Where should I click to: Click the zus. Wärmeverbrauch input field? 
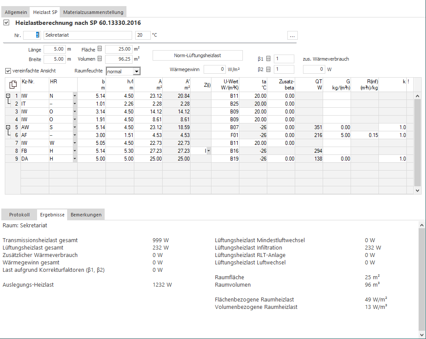[x=314, y=69]
